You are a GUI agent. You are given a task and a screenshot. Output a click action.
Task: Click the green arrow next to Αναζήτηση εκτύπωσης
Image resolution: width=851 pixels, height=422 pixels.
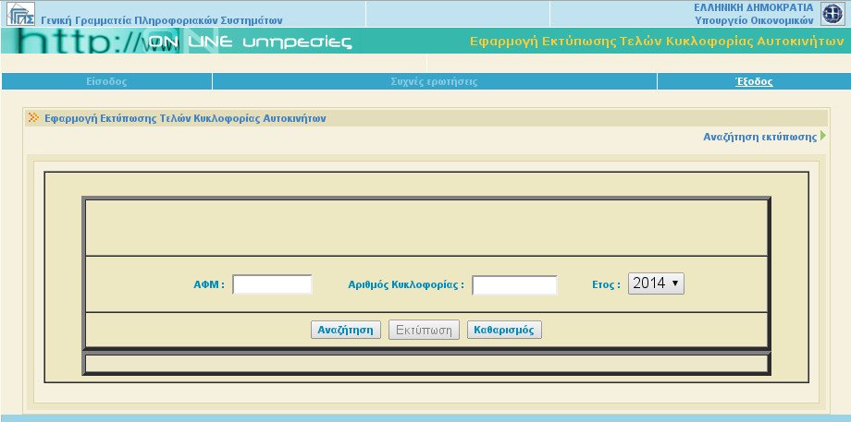click(822, 137)
